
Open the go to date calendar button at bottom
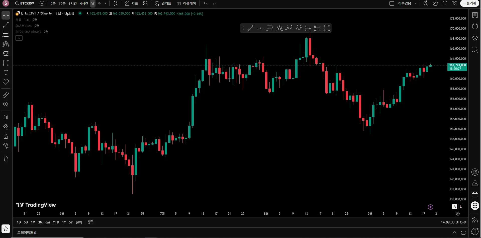pos(91,222)
